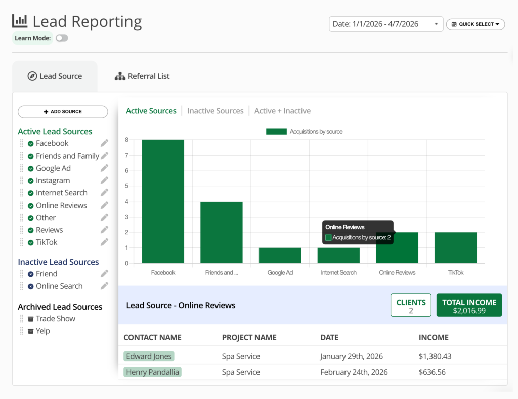Image resolution: width=518 pixels, height=399 pixels.
Task: Edit the Google Ad lead source
Action: [x=104, y=168]
